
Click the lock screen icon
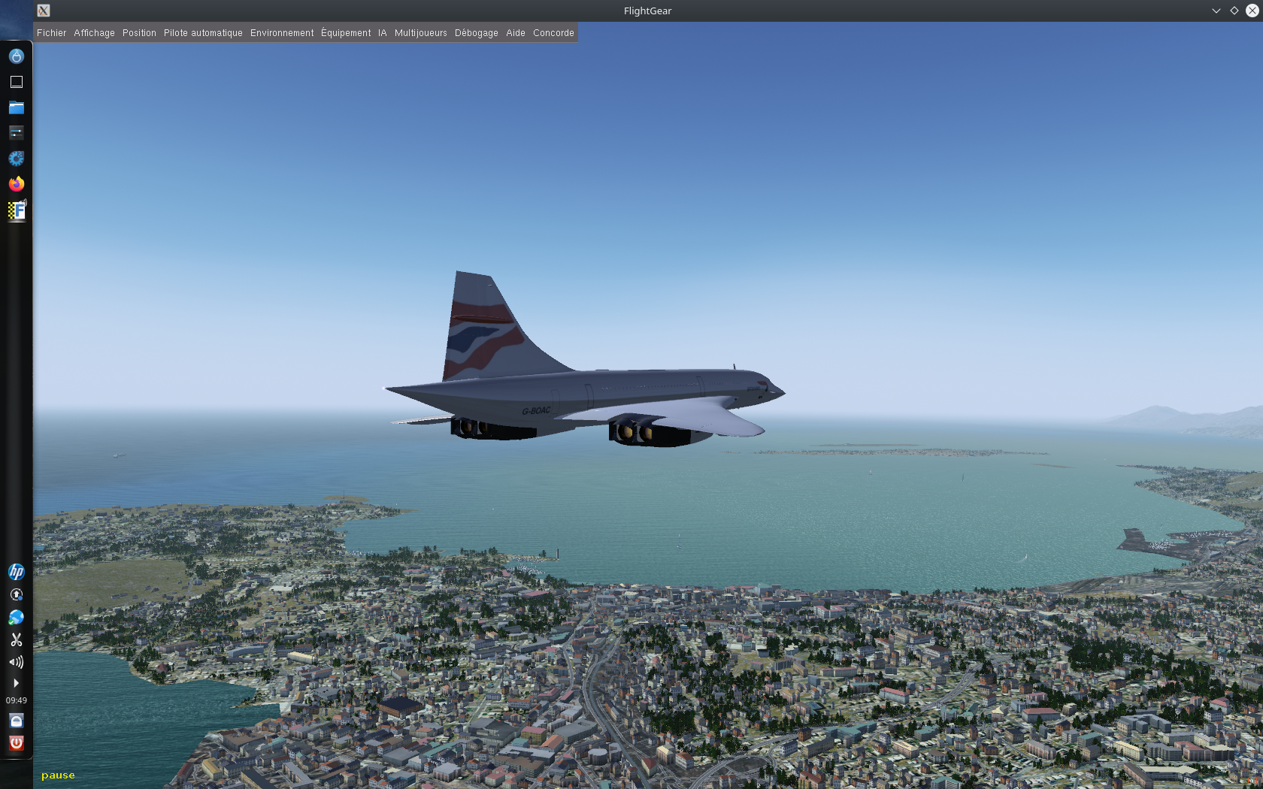pyautogui.click(x=17, y=721)
